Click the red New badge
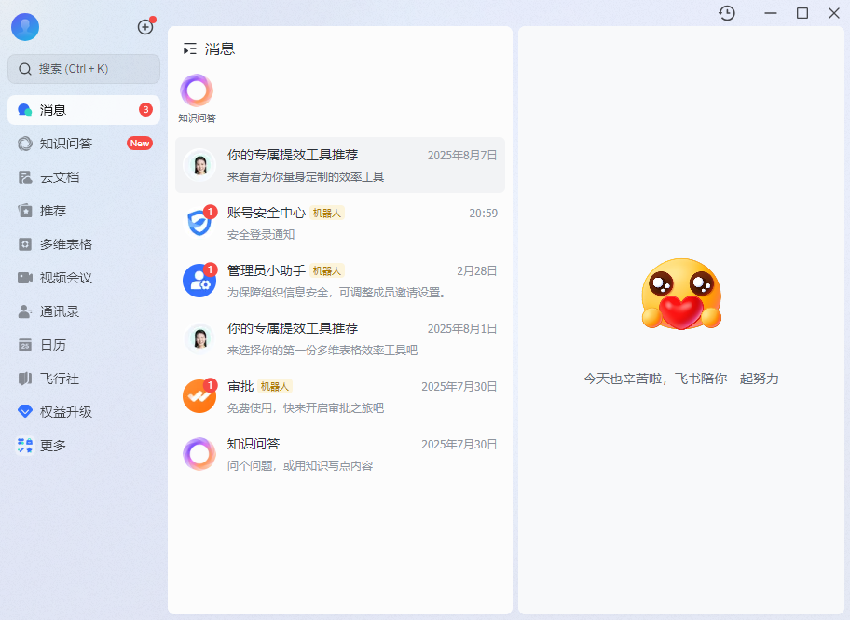The image size is (850, 620). 139,144
